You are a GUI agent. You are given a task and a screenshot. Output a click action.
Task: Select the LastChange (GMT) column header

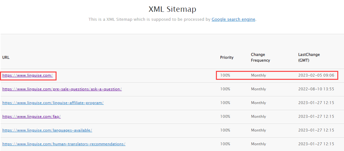pos(309,57)
